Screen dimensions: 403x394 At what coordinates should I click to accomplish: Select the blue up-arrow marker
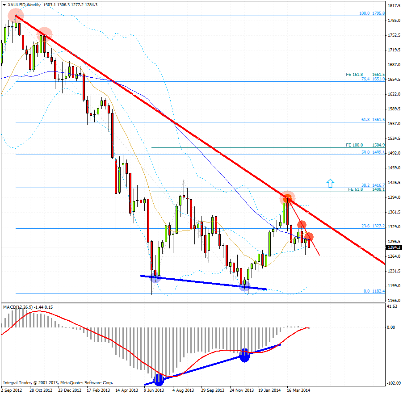330,183
